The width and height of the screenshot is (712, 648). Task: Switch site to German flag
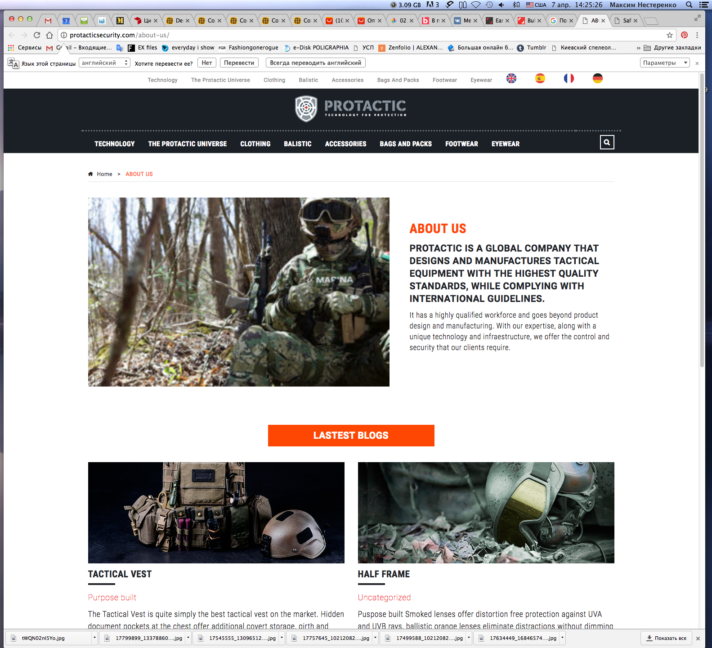[x=598, y=78]
